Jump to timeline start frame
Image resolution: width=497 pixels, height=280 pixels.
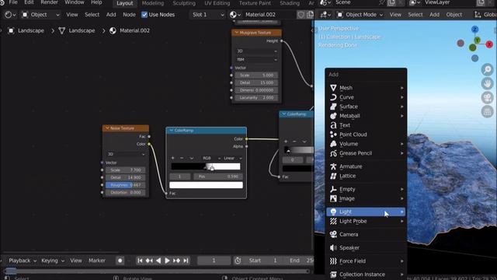(140, 261)
